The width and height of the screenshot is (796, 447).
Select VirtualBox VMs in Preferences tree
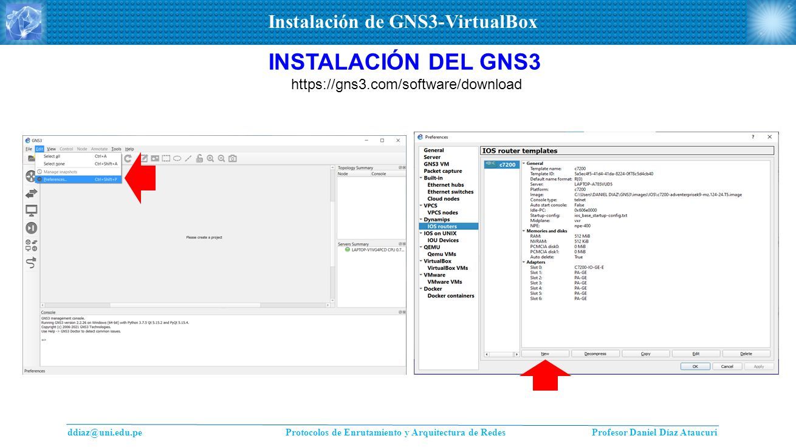pyautogui.click(x=448, y=268)
